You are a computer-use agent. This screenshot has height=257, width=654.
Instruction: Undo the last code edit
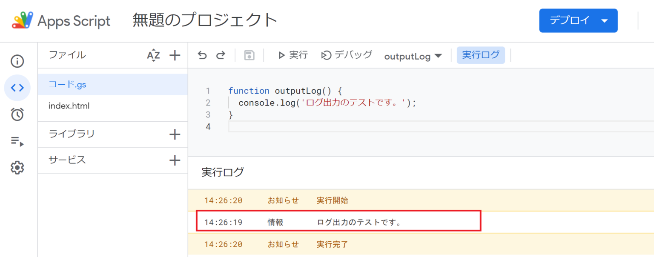202,55
